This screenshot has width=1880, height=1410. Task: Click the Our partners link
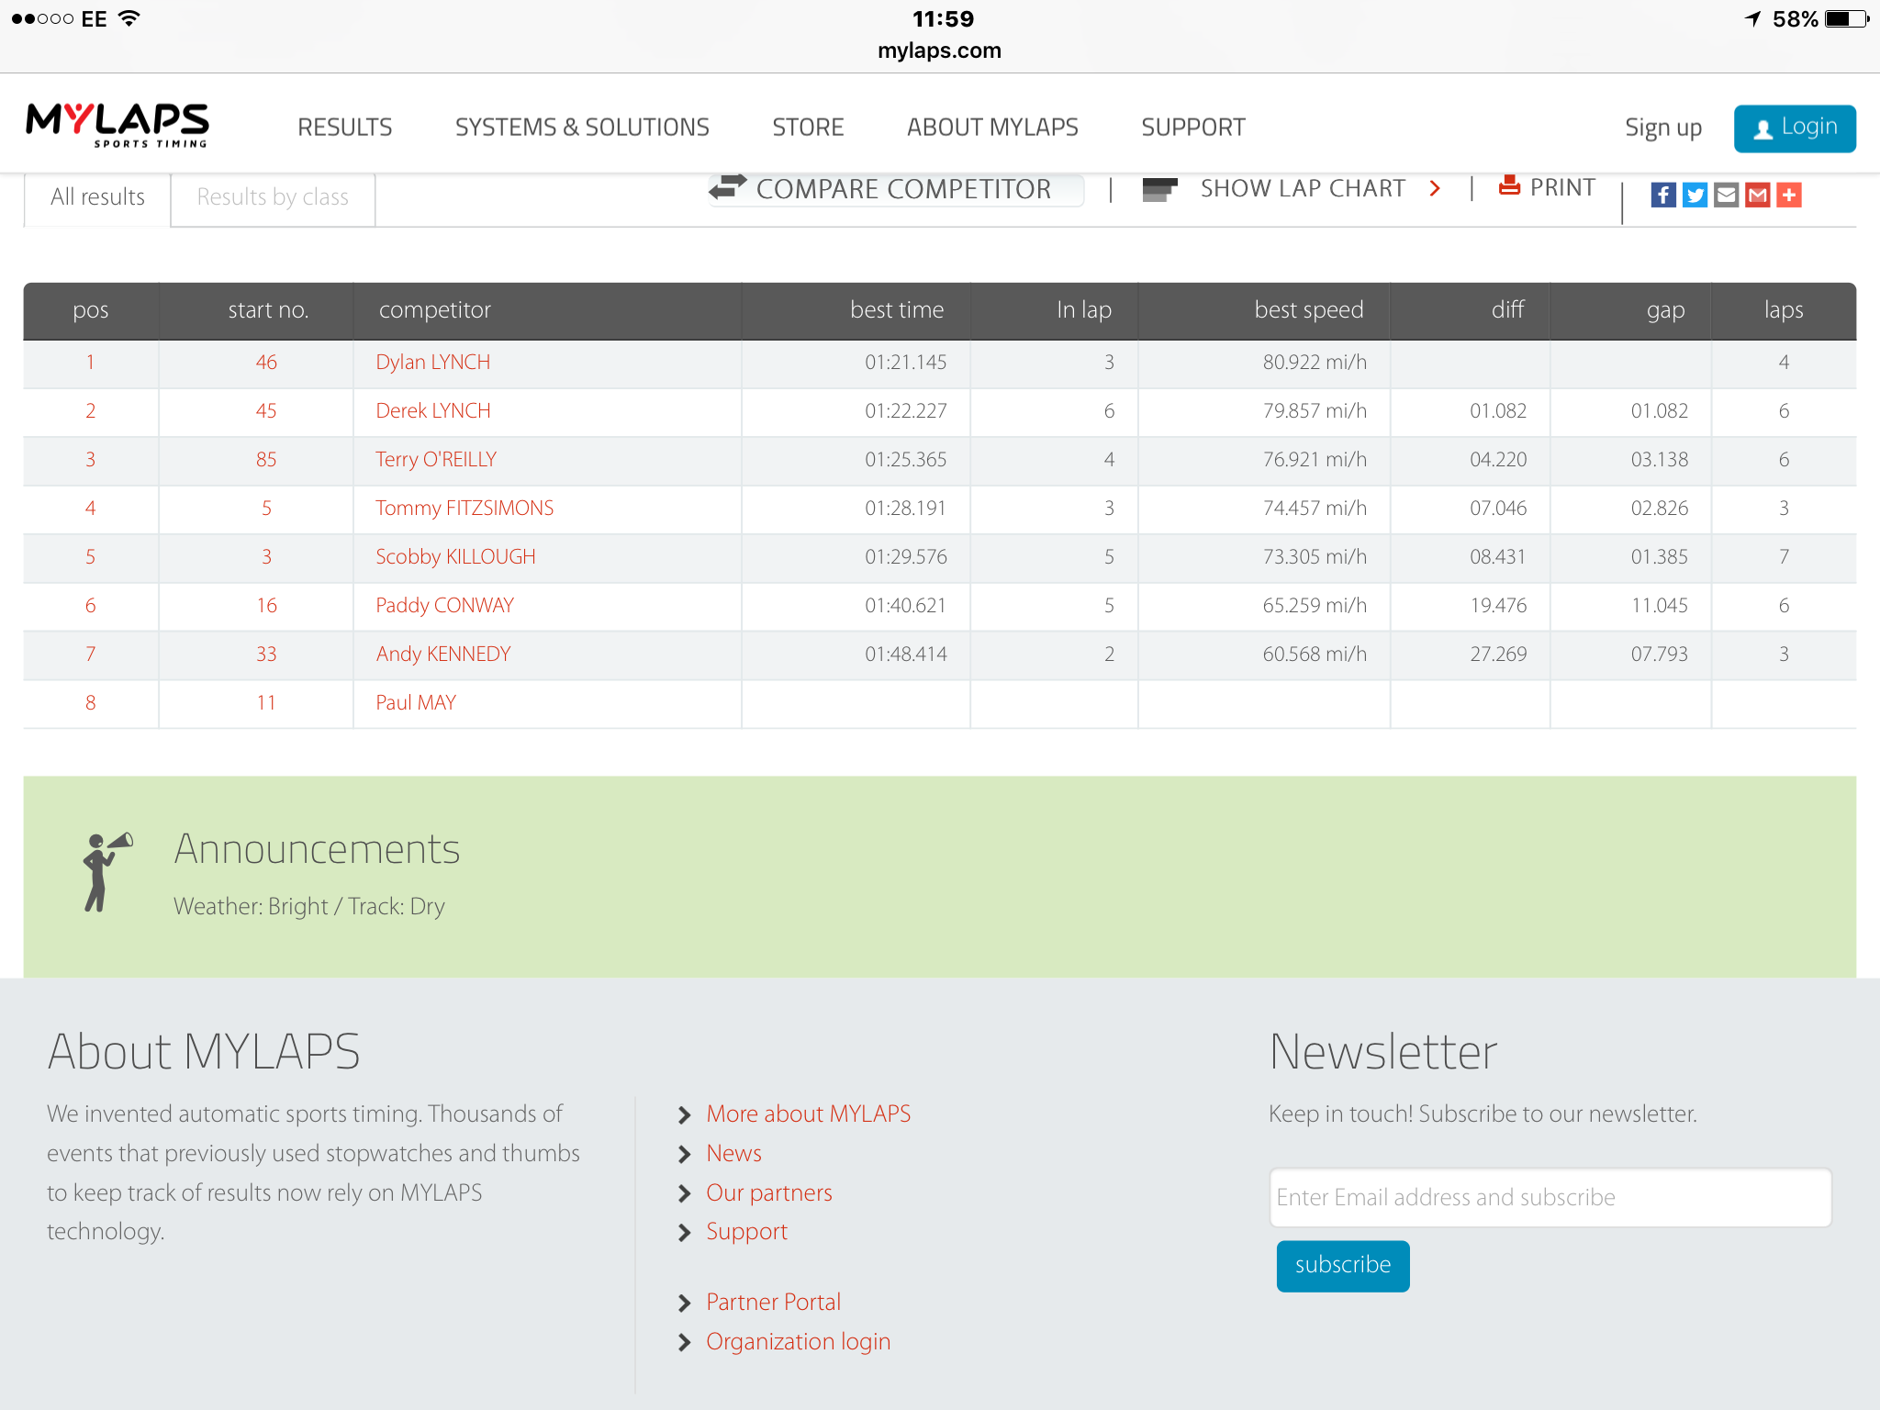coord(768,1192)
